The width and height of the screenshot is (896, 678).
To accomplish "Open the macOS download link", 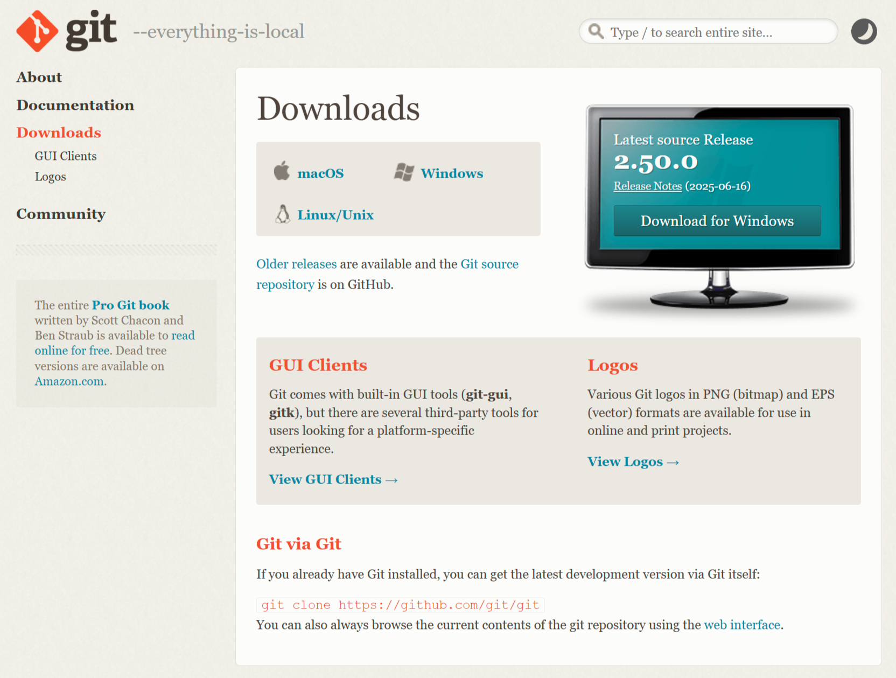I will click(320, 173).
